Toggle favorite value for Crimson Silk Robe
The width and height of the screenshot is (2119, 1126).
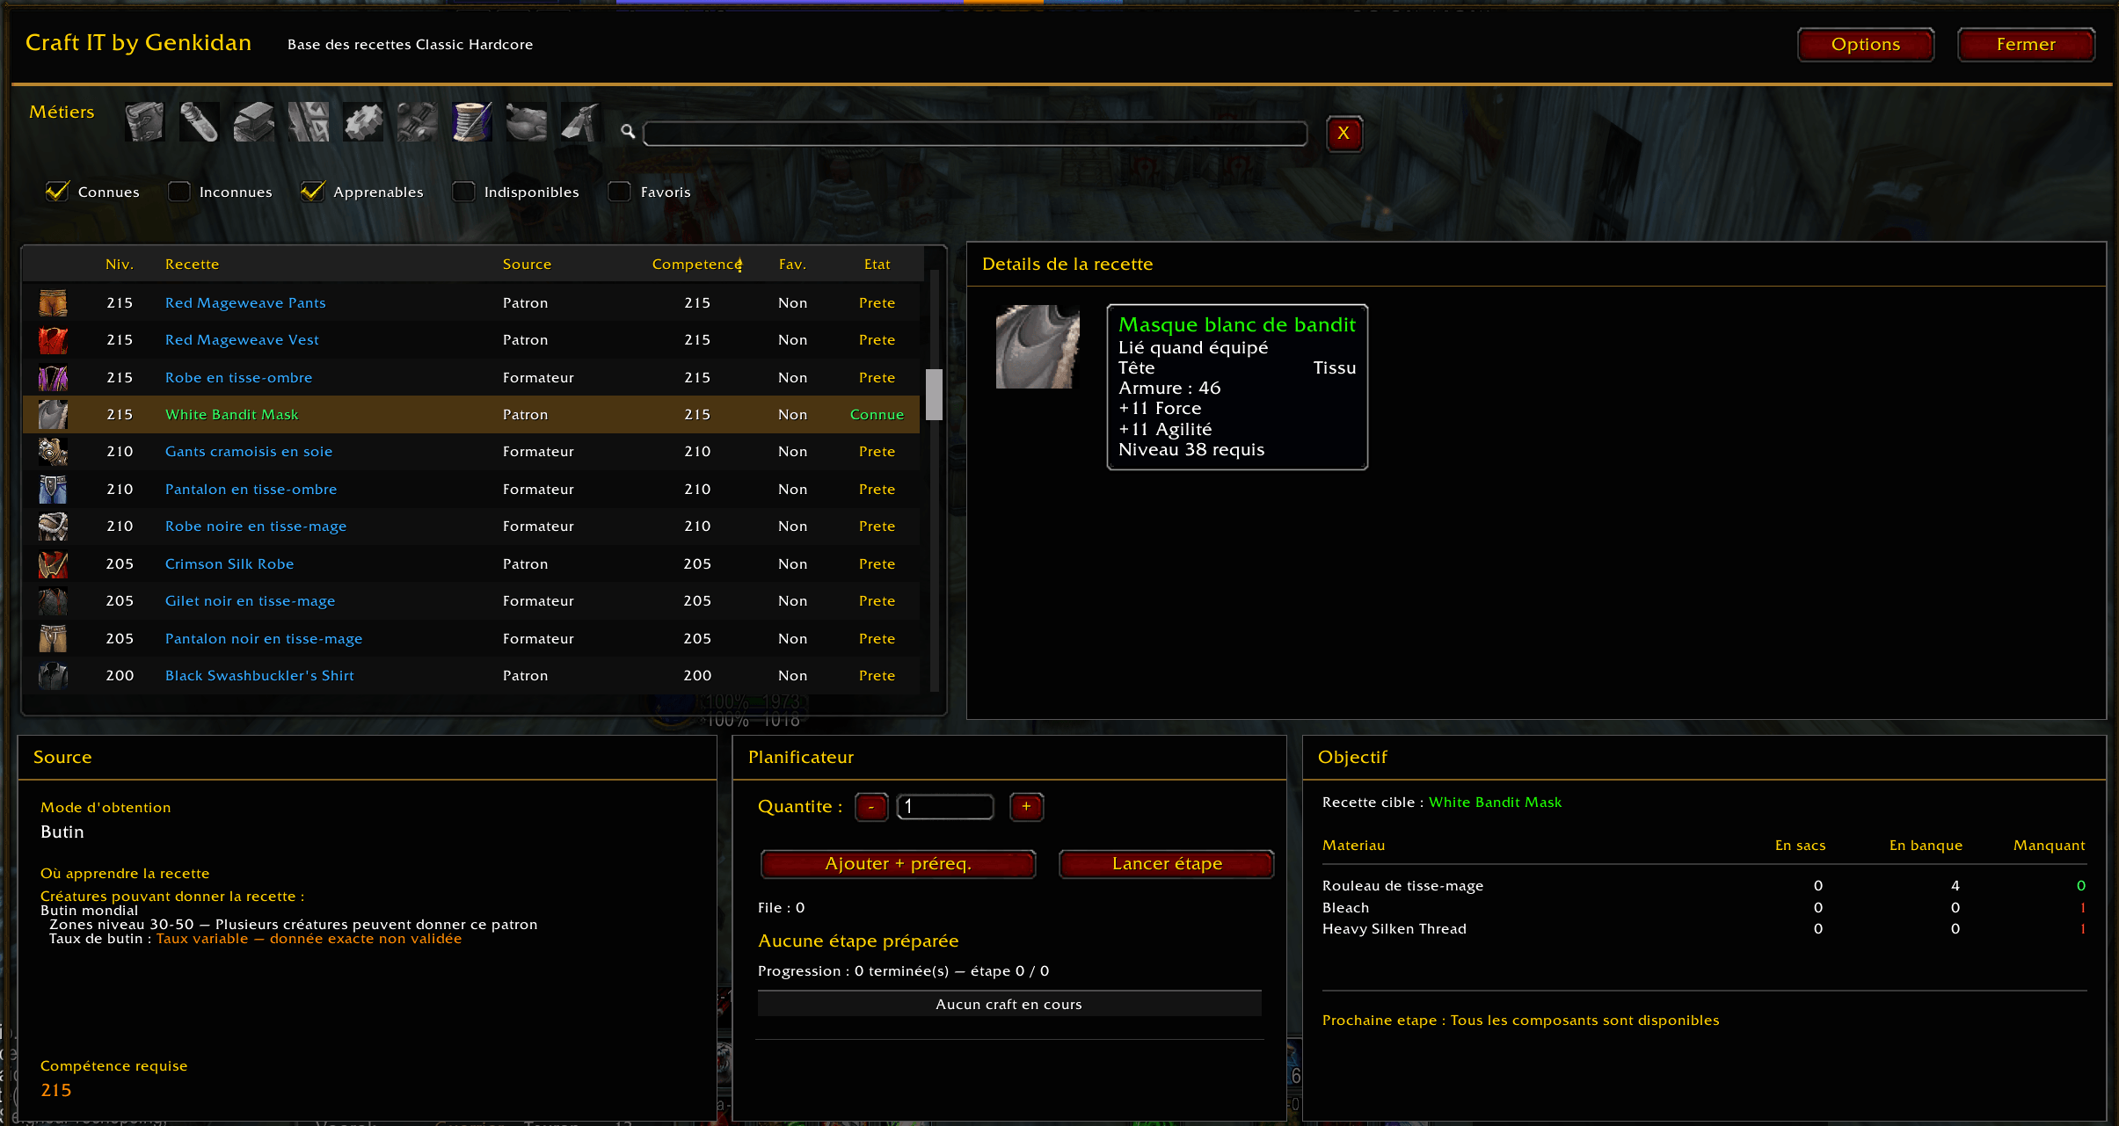pyautogui.click(x=792, y=563)
